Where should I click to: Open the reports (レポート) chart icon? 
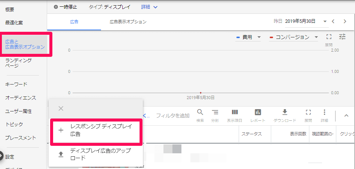click(x=258, y=113)
